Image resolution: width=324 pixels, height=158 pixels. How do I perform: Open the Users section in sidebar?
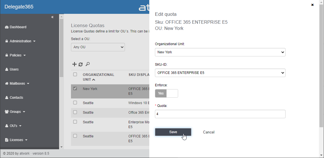click(x=14, y=69)
